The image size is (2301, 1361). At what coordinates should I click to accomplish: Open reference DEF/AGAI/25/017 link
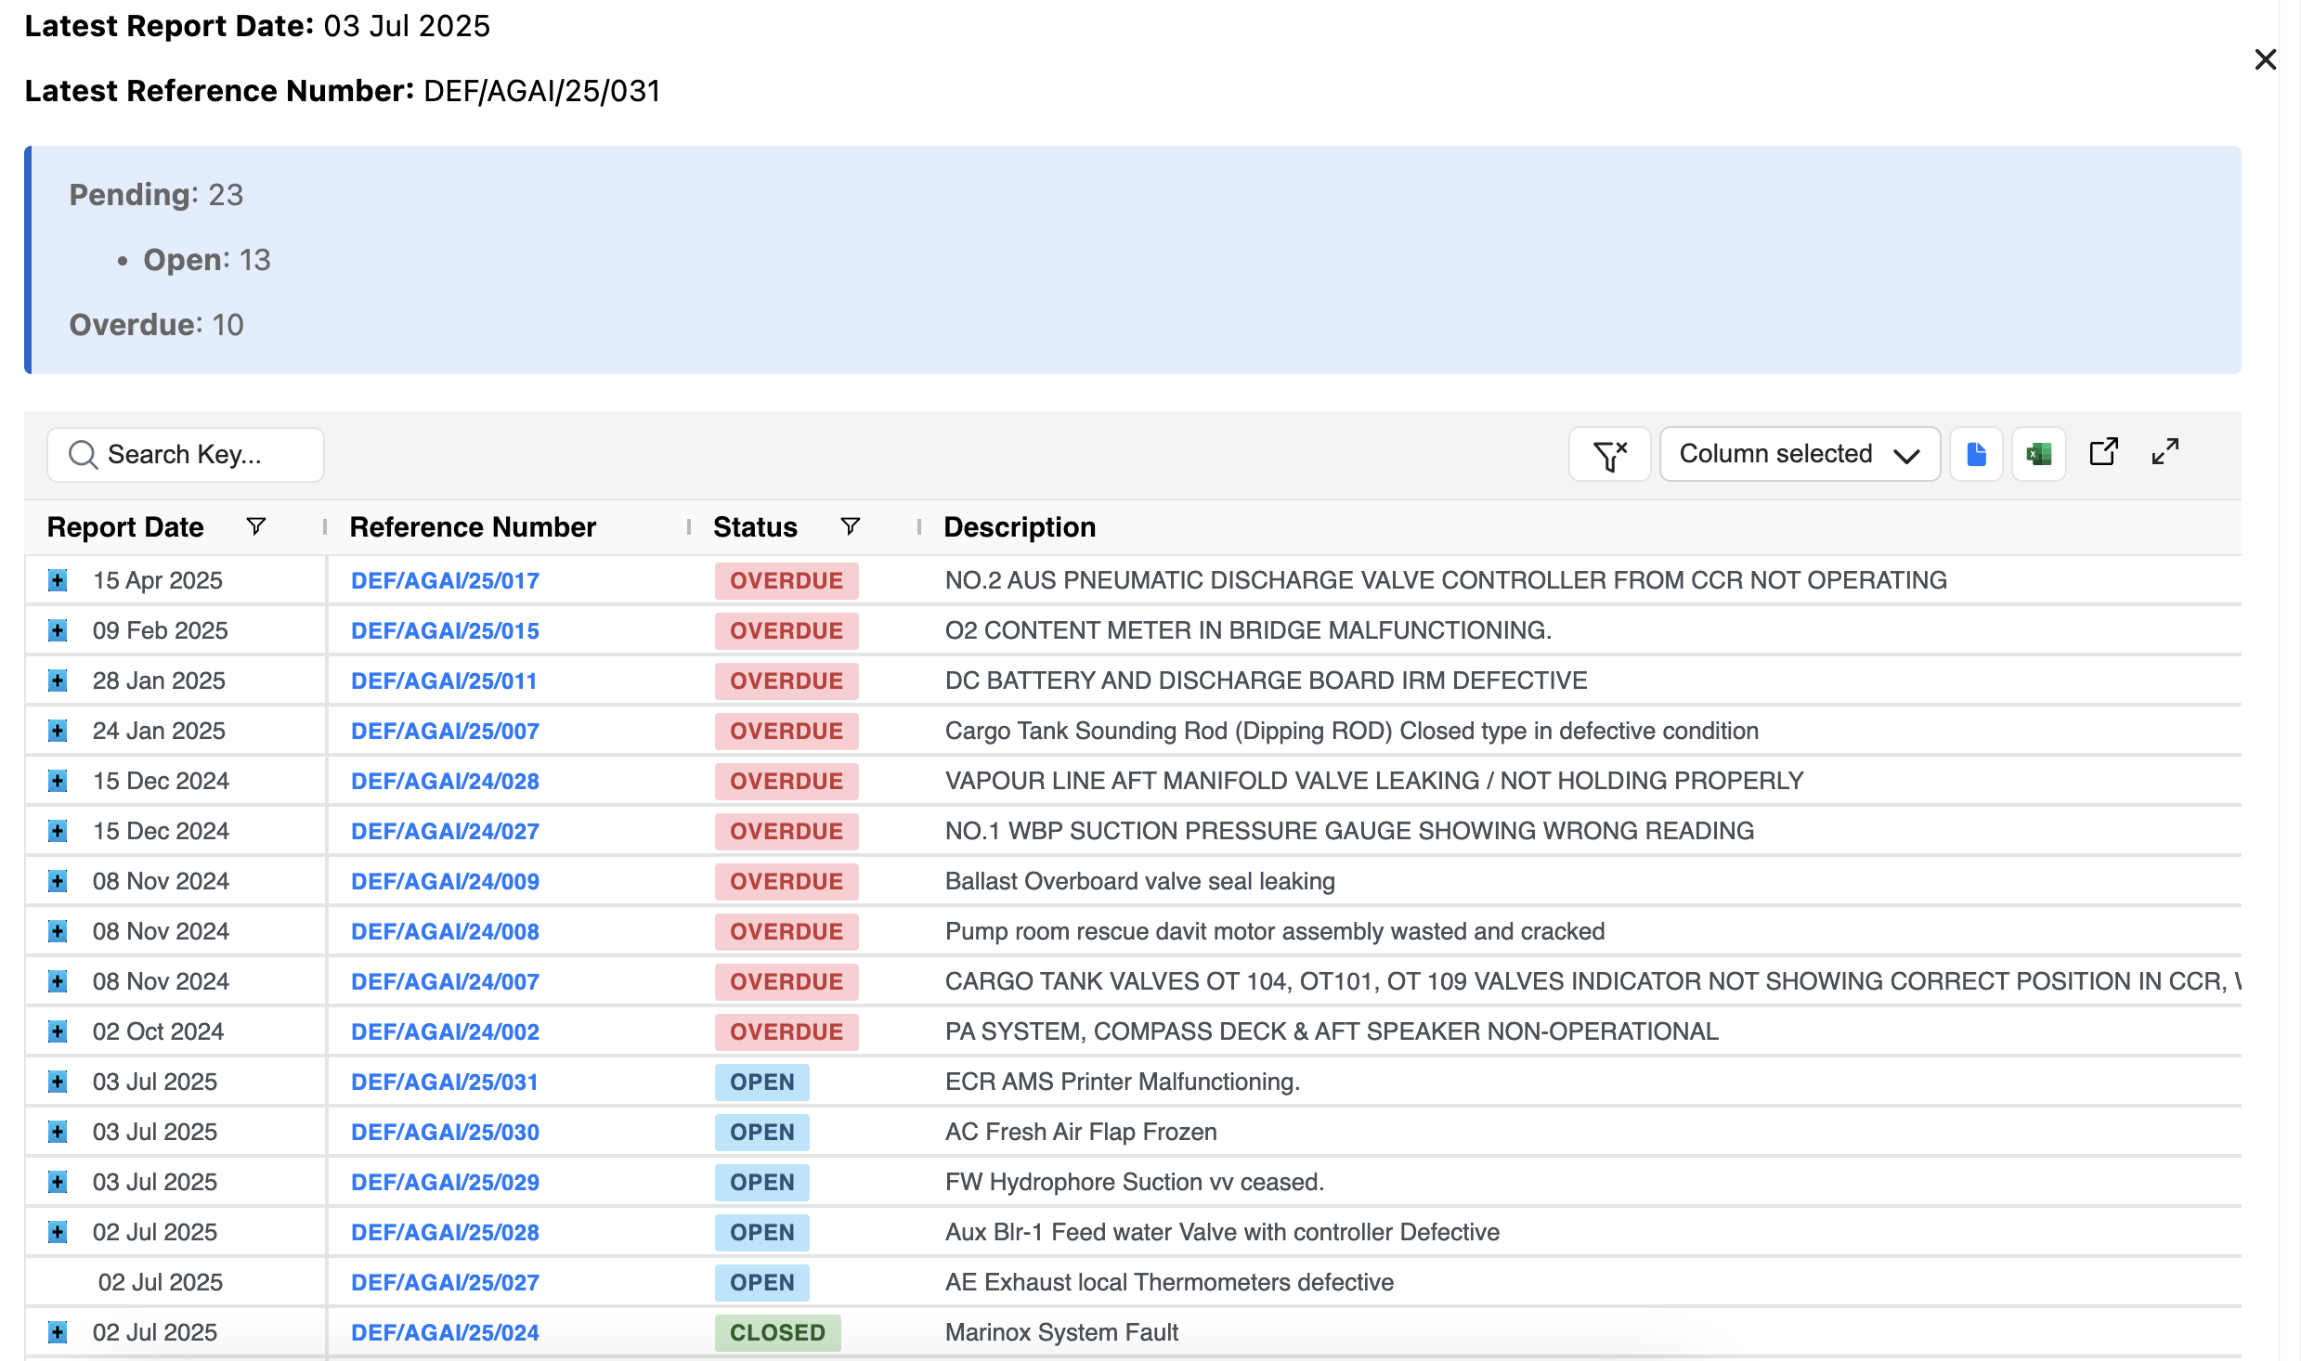click(x=445, y=581)
